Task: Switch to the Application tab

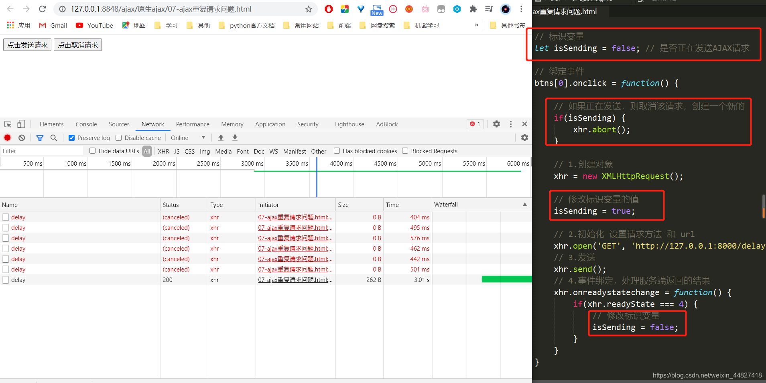Action: pos(270,124)
